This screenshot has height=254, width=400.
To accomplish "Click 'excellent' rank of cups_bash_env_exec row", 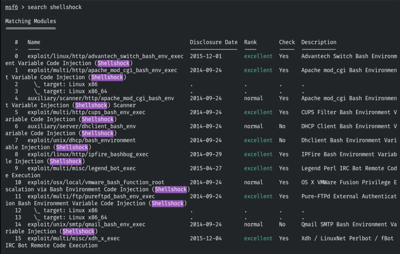I will pos(258,112).
